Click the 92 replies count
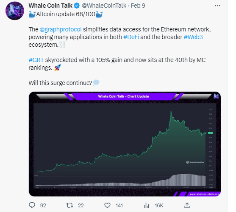The width and height of the screenshot is (236, 212). [x=43, y=206]
